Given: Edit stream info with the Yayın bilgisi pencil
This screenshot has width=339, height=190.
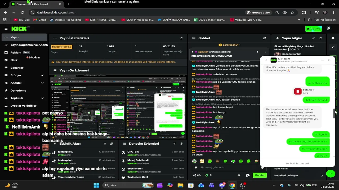Looking at the screenshot, I should click(x=313, y=38).
